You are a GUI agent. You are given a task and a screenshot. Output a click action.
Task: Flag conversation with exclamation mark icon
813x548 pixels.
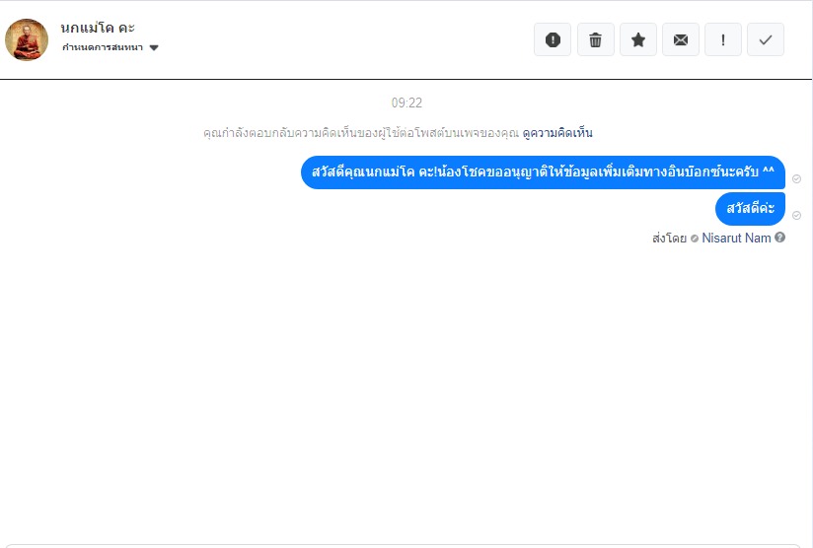(723, 39)
